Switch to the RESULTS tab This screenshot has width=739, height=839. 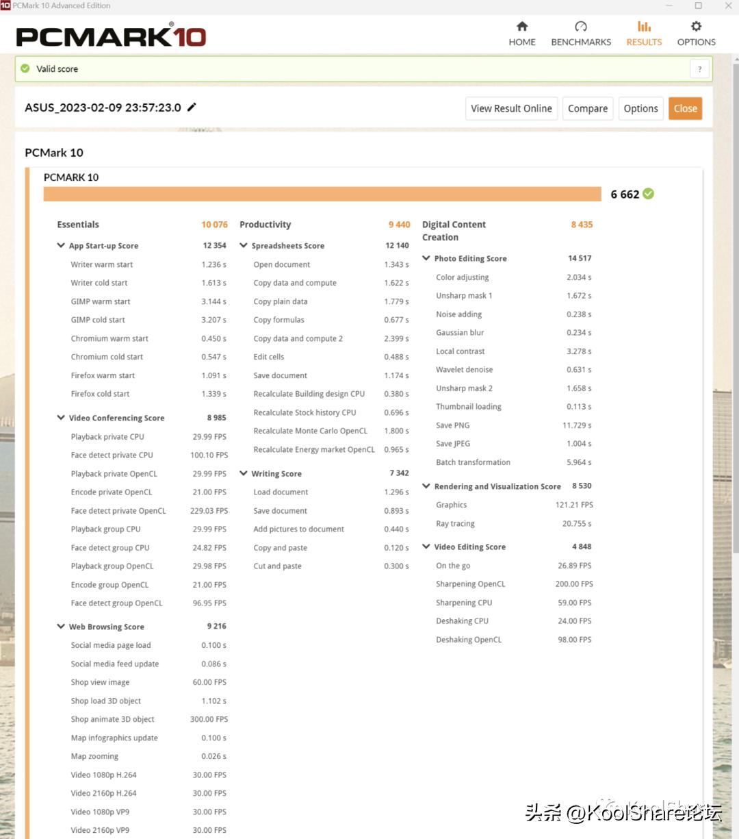point(644,34)
